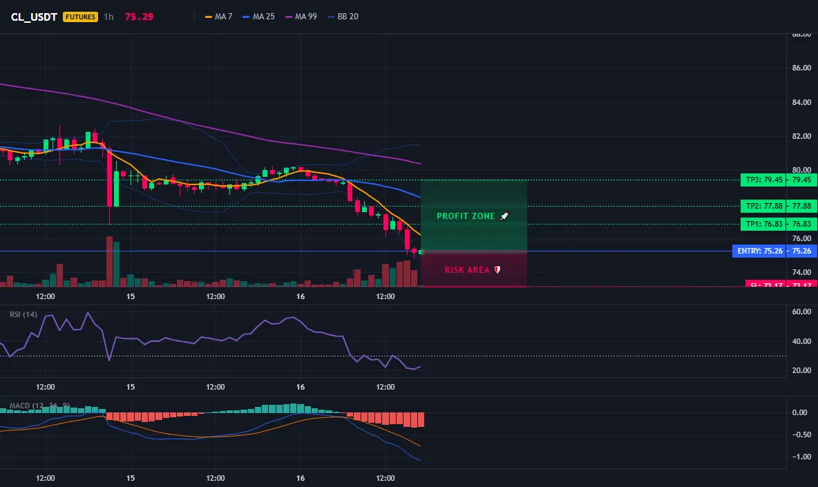Click the 79.45 price tag on axis
Image resolution: width=818 pixels, height=487 pixels.
point(802,180)
